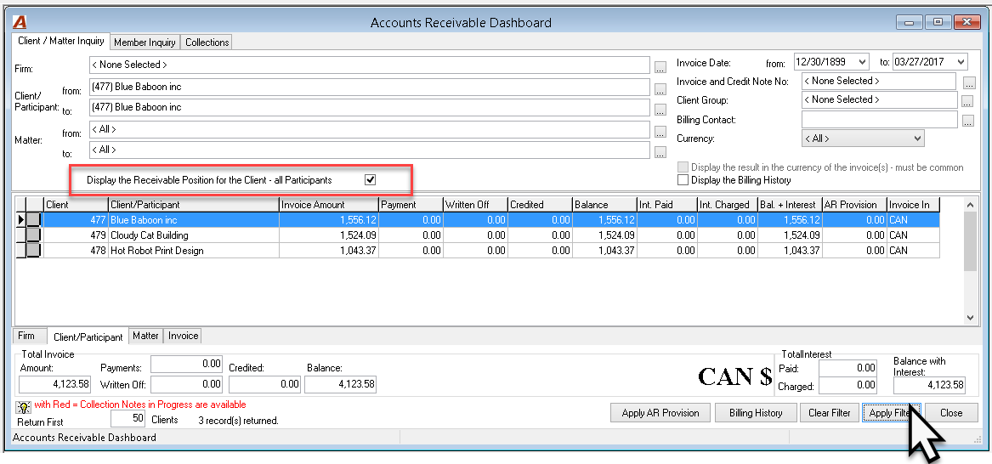Image resolution: width=992 pixels, height=464 pixels.
Task: Switch to Member Inquiry tab
Action: point(145,42)
